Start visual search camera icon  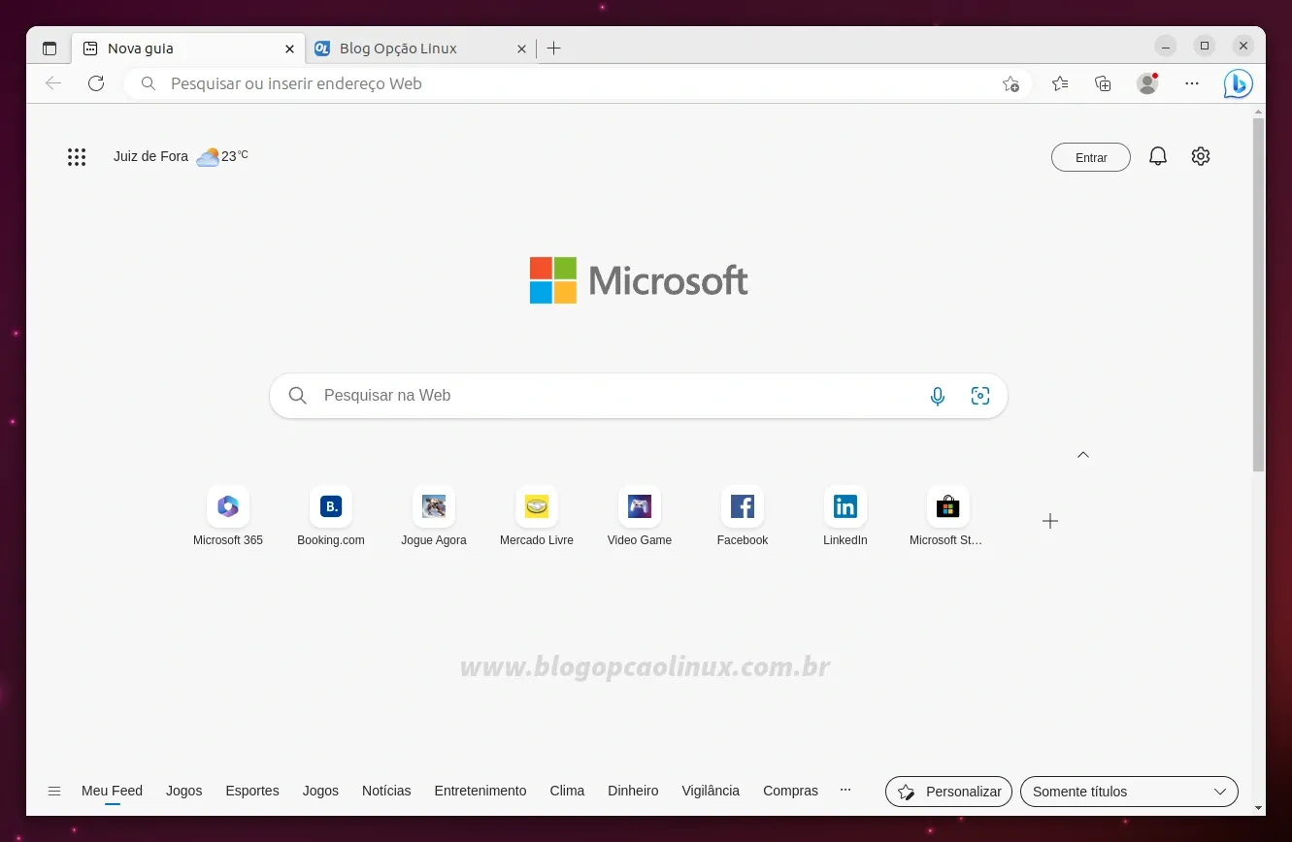980,396
